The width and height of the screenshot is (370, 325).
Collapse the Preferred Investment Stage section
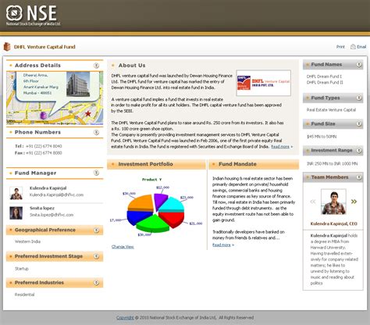pyautogui.click(x=96, y=256)
